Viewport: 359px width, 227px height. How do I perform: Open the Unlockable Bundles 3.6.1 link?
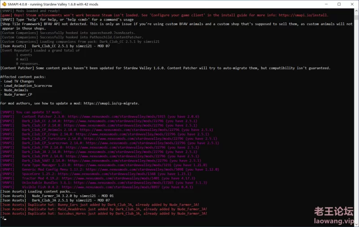(125, 183)
